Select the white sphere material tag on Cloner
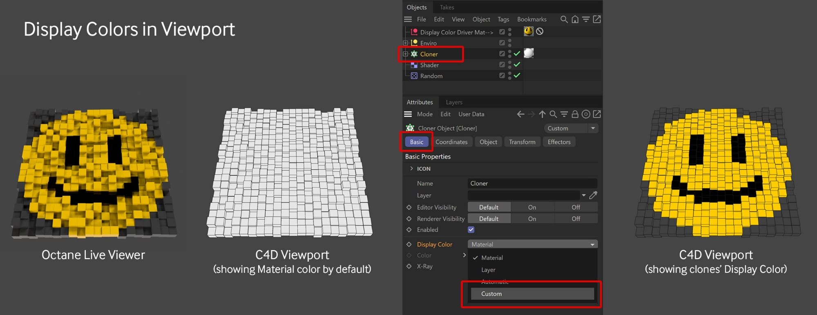Image resolution: width=817 pixels, height=315 pixels. tap(529, 53)
